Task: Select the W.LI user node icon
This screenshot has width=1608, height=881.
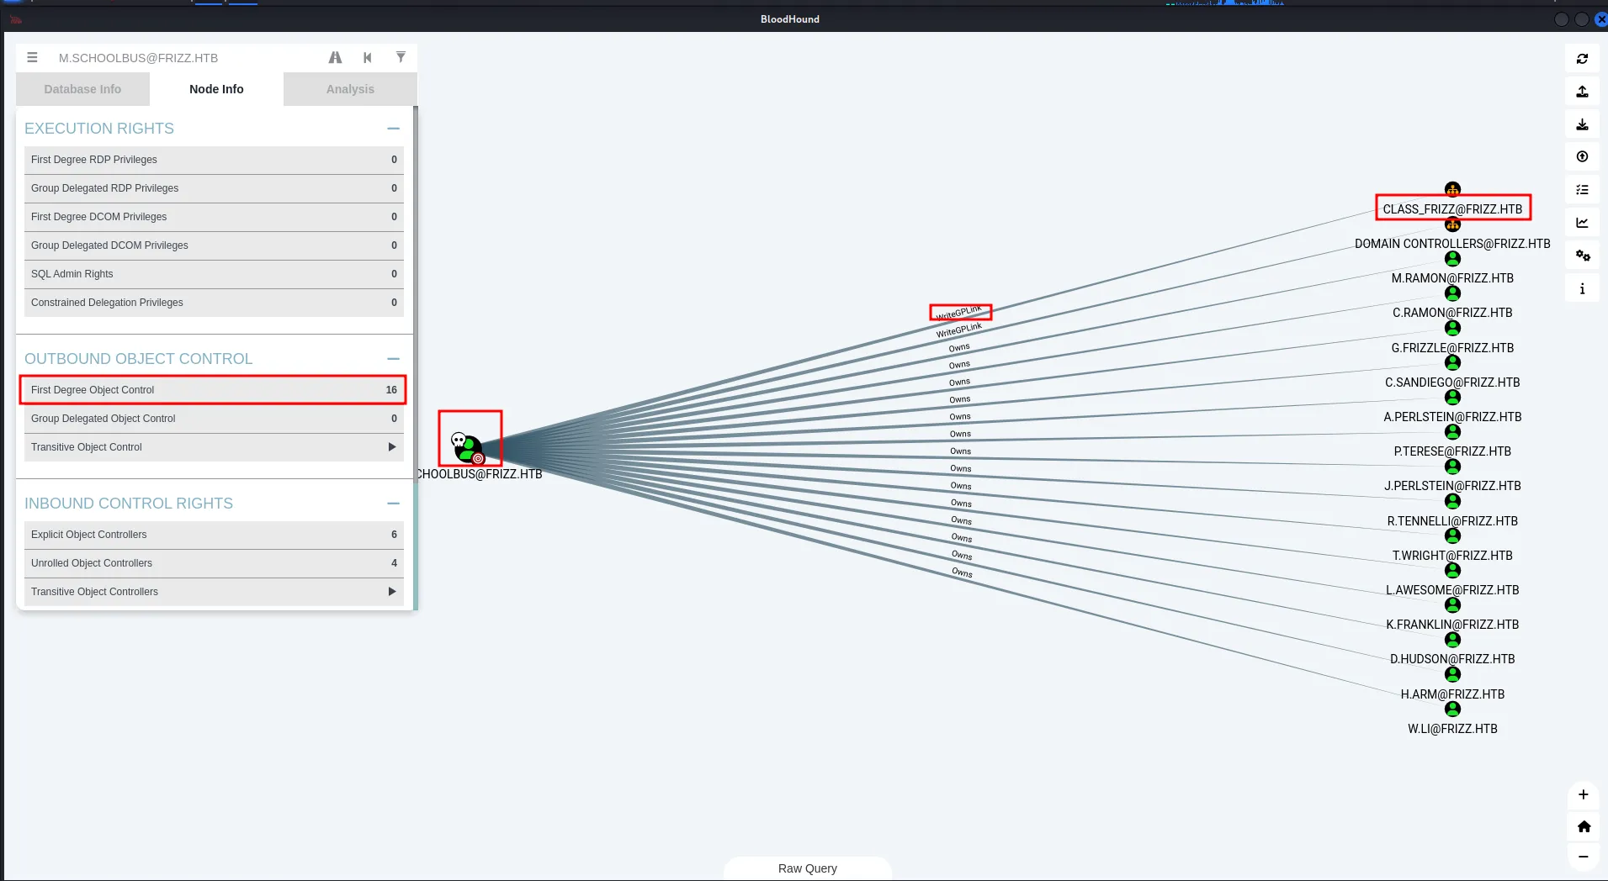Action: 1452,709
